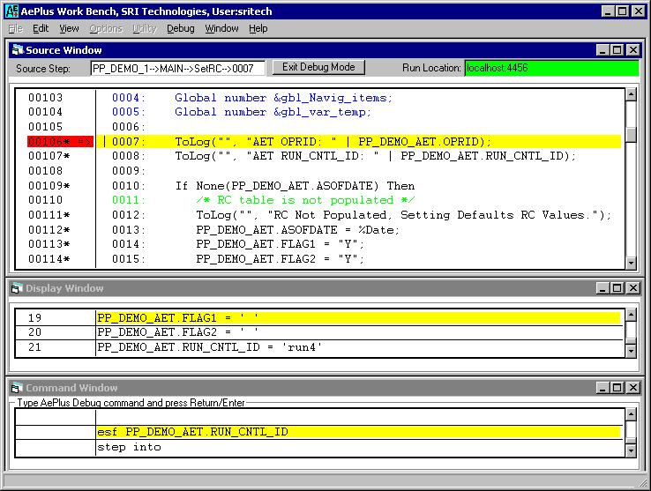
Task: Click the Display Window title icon
Action: (17, 288)
